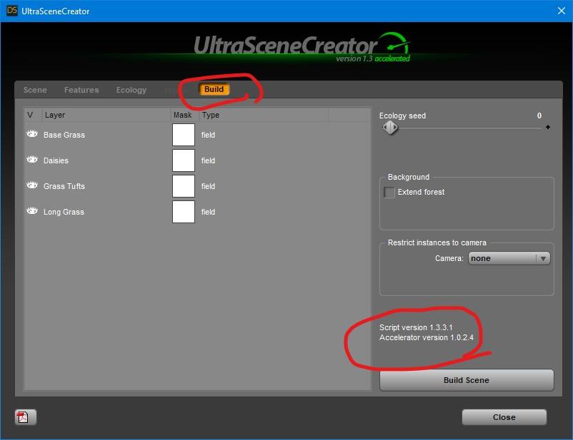The image size is (573, 440).
Task: Click the plus at Ecology seed slider end
Action: [x=548, y=127]
